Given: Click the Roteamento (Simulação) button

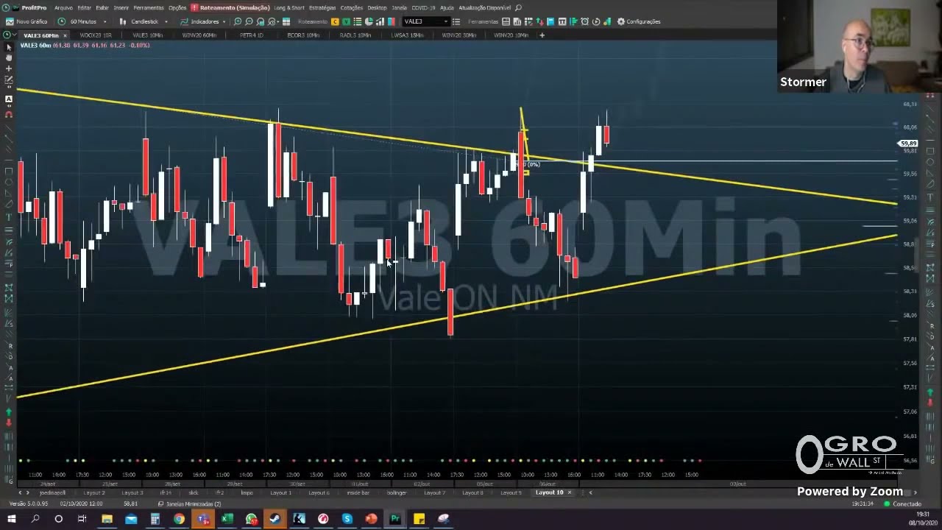Looking at the screenshot, I should point(231,7).
